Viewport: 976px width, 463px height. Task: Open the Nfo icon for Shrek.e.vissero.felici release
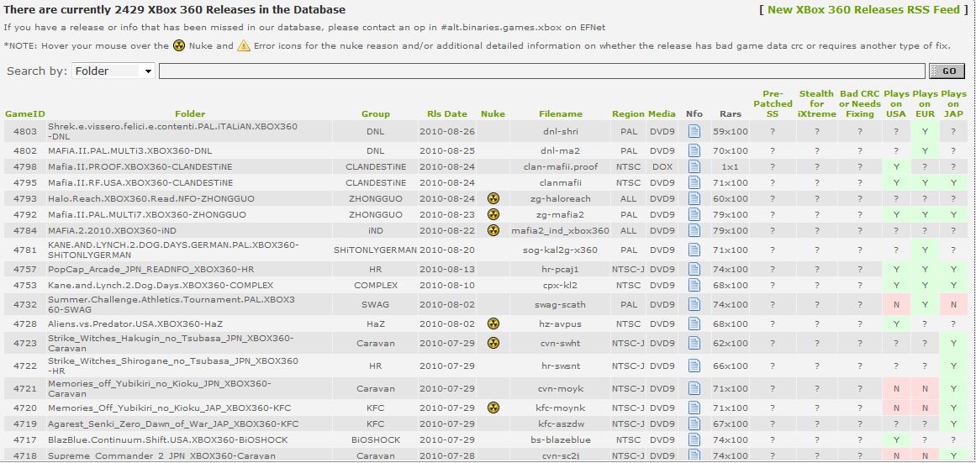click(x=694, y=131)
